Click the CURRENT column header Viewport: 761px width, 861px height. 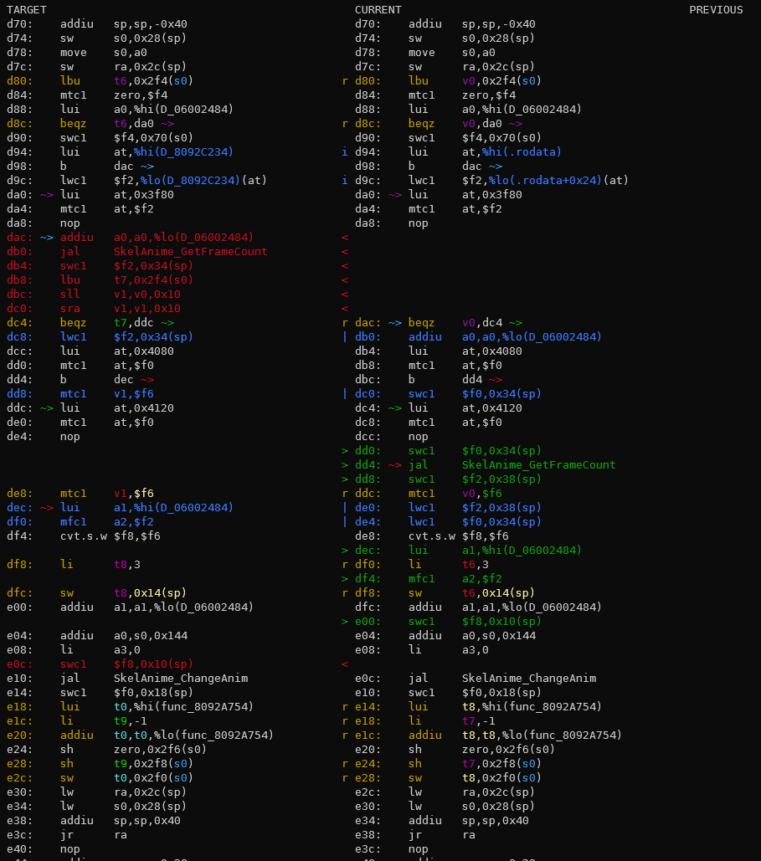point(378,10)
